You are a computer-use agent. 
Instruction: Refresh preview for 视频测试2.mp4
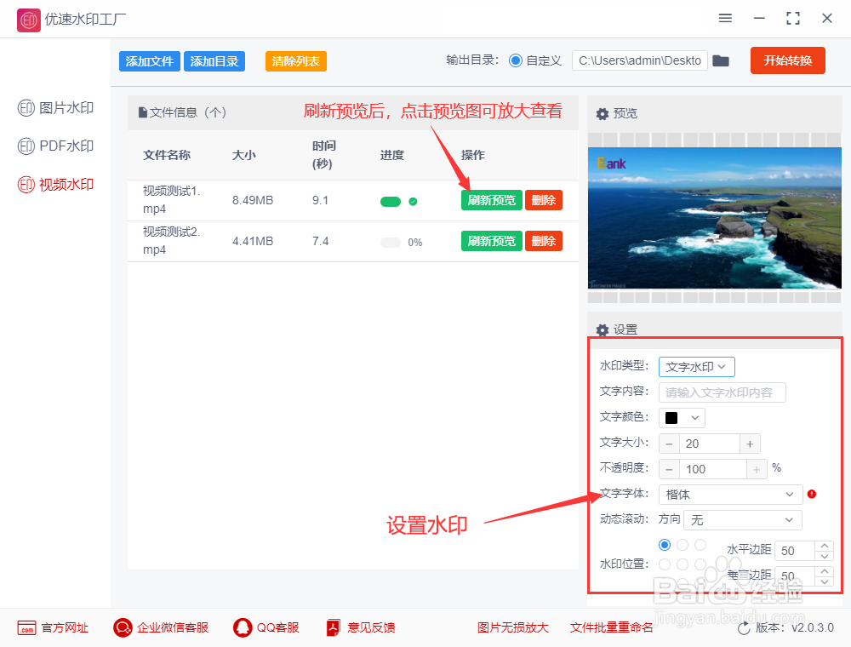491,241
